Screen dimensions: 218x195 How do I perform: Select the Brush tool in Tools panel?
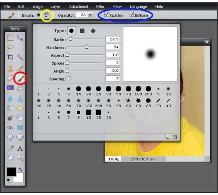20,78
